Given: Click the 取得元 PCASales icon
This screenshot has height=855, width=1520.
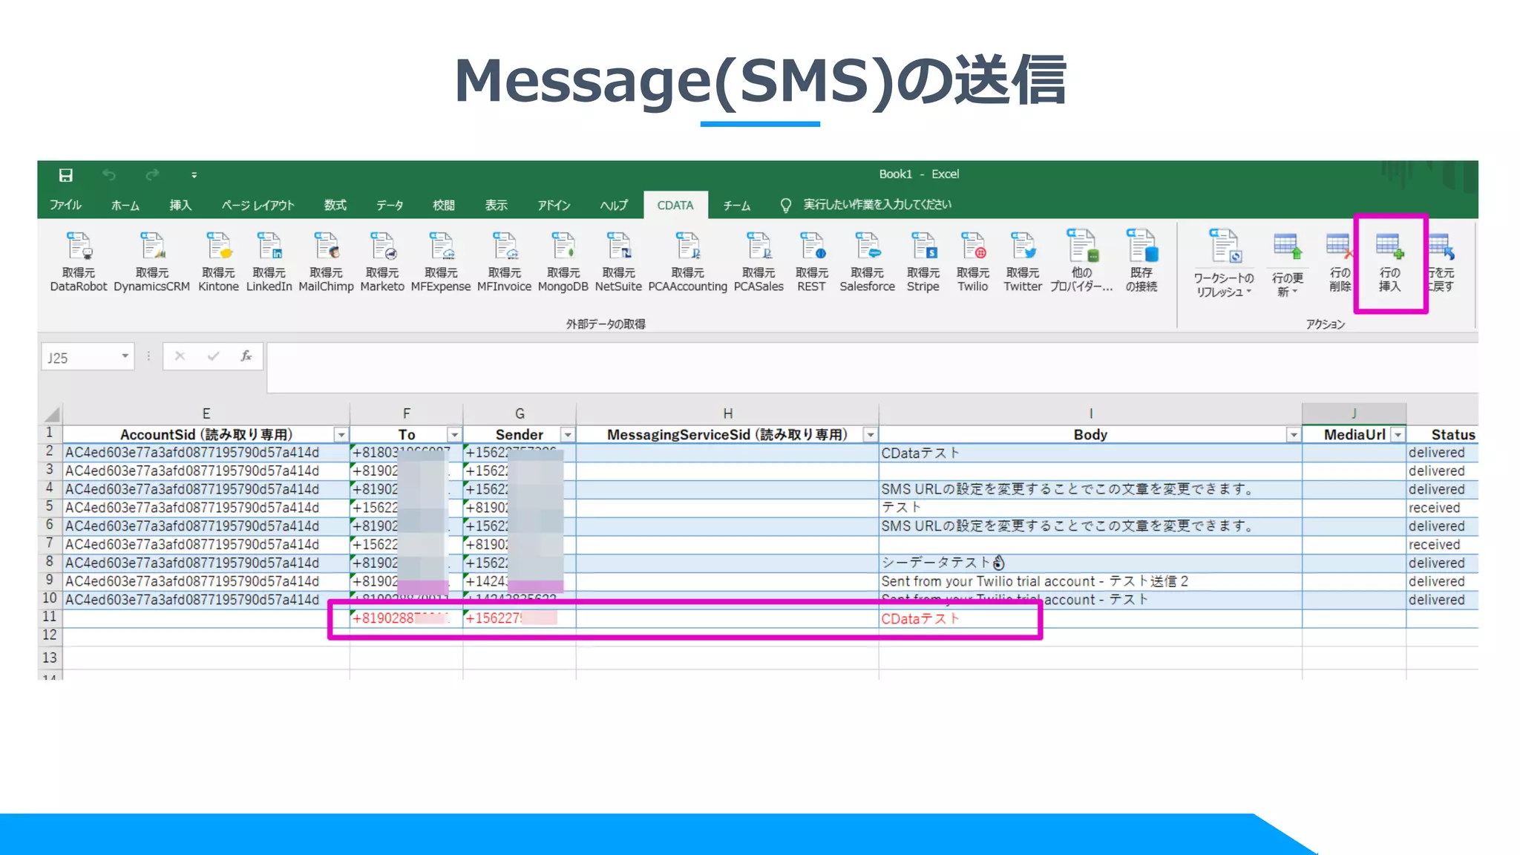Looking at the screenshot, I should [x=759, y=261].
